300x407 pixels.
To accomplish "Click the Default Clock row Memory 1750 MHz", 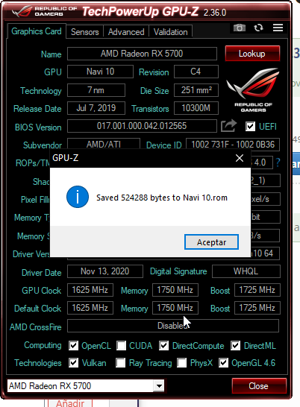I will coord(175,308).
